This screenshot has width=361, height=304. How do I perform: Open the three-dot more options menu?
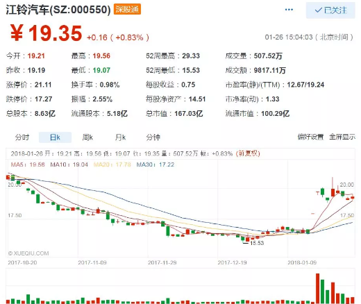[x=289, y=10]
